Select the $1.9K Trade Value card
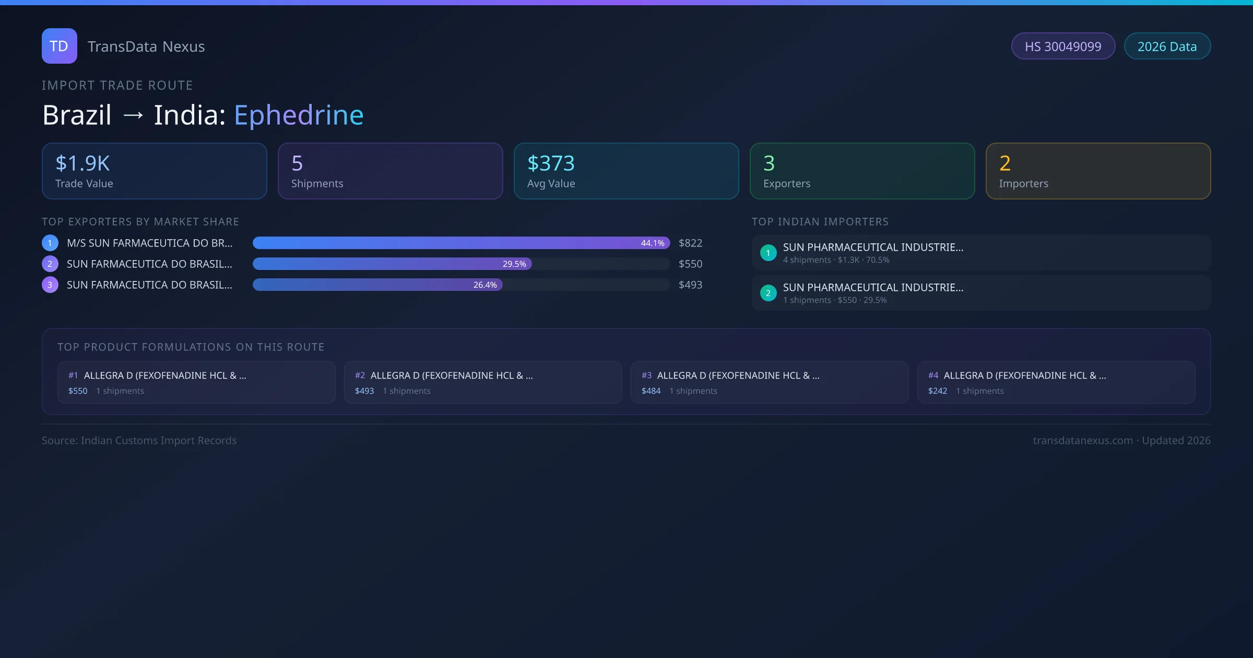 pos(154,171)
